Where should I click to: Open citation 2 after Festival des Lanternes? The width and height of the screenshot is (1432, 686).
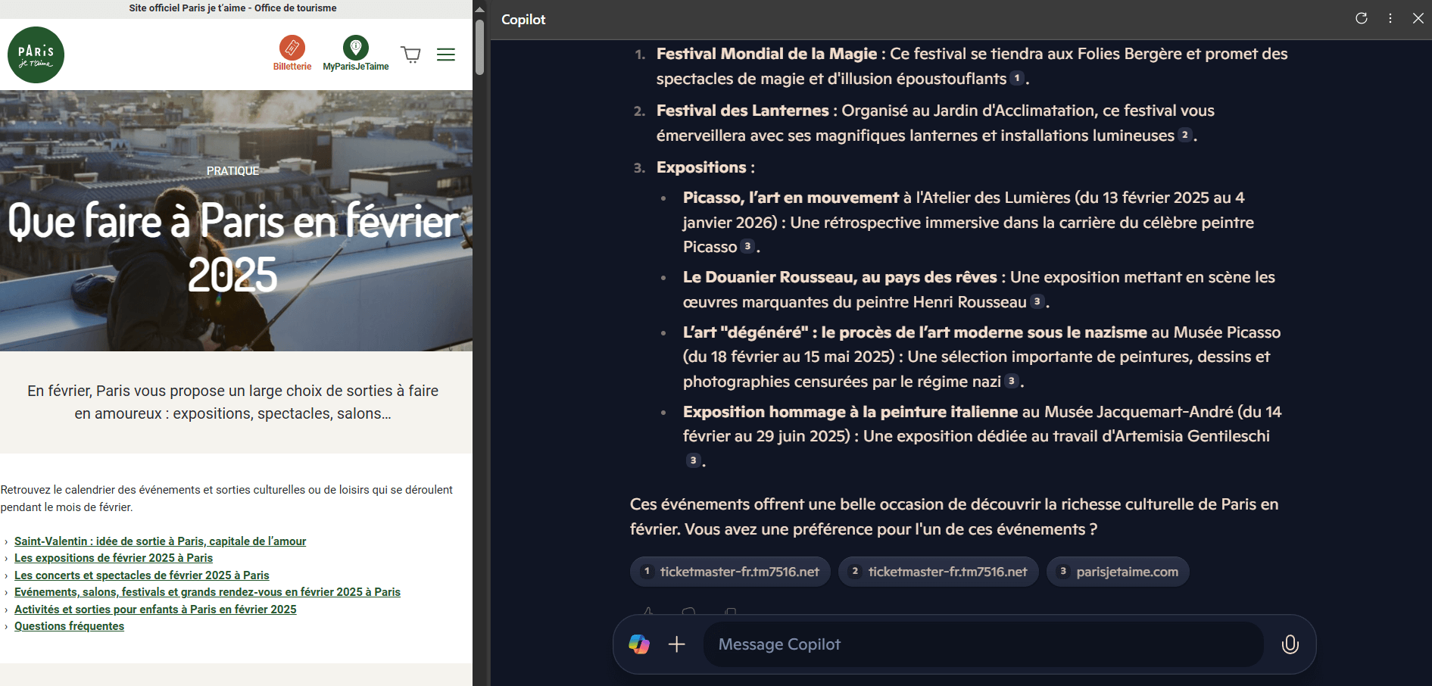pos(1185,135)
